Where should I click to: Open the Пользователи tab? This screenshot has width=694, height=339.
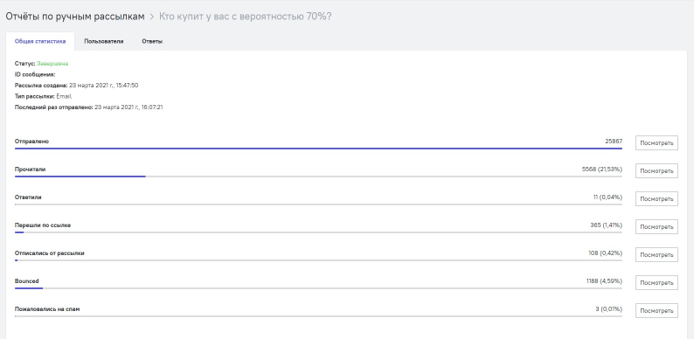[x=103, y=41]
